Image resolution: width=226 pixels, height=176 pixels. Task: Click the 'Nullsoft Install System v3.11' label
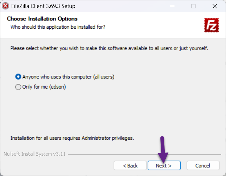pyautogui.click(x=34, y=154)
